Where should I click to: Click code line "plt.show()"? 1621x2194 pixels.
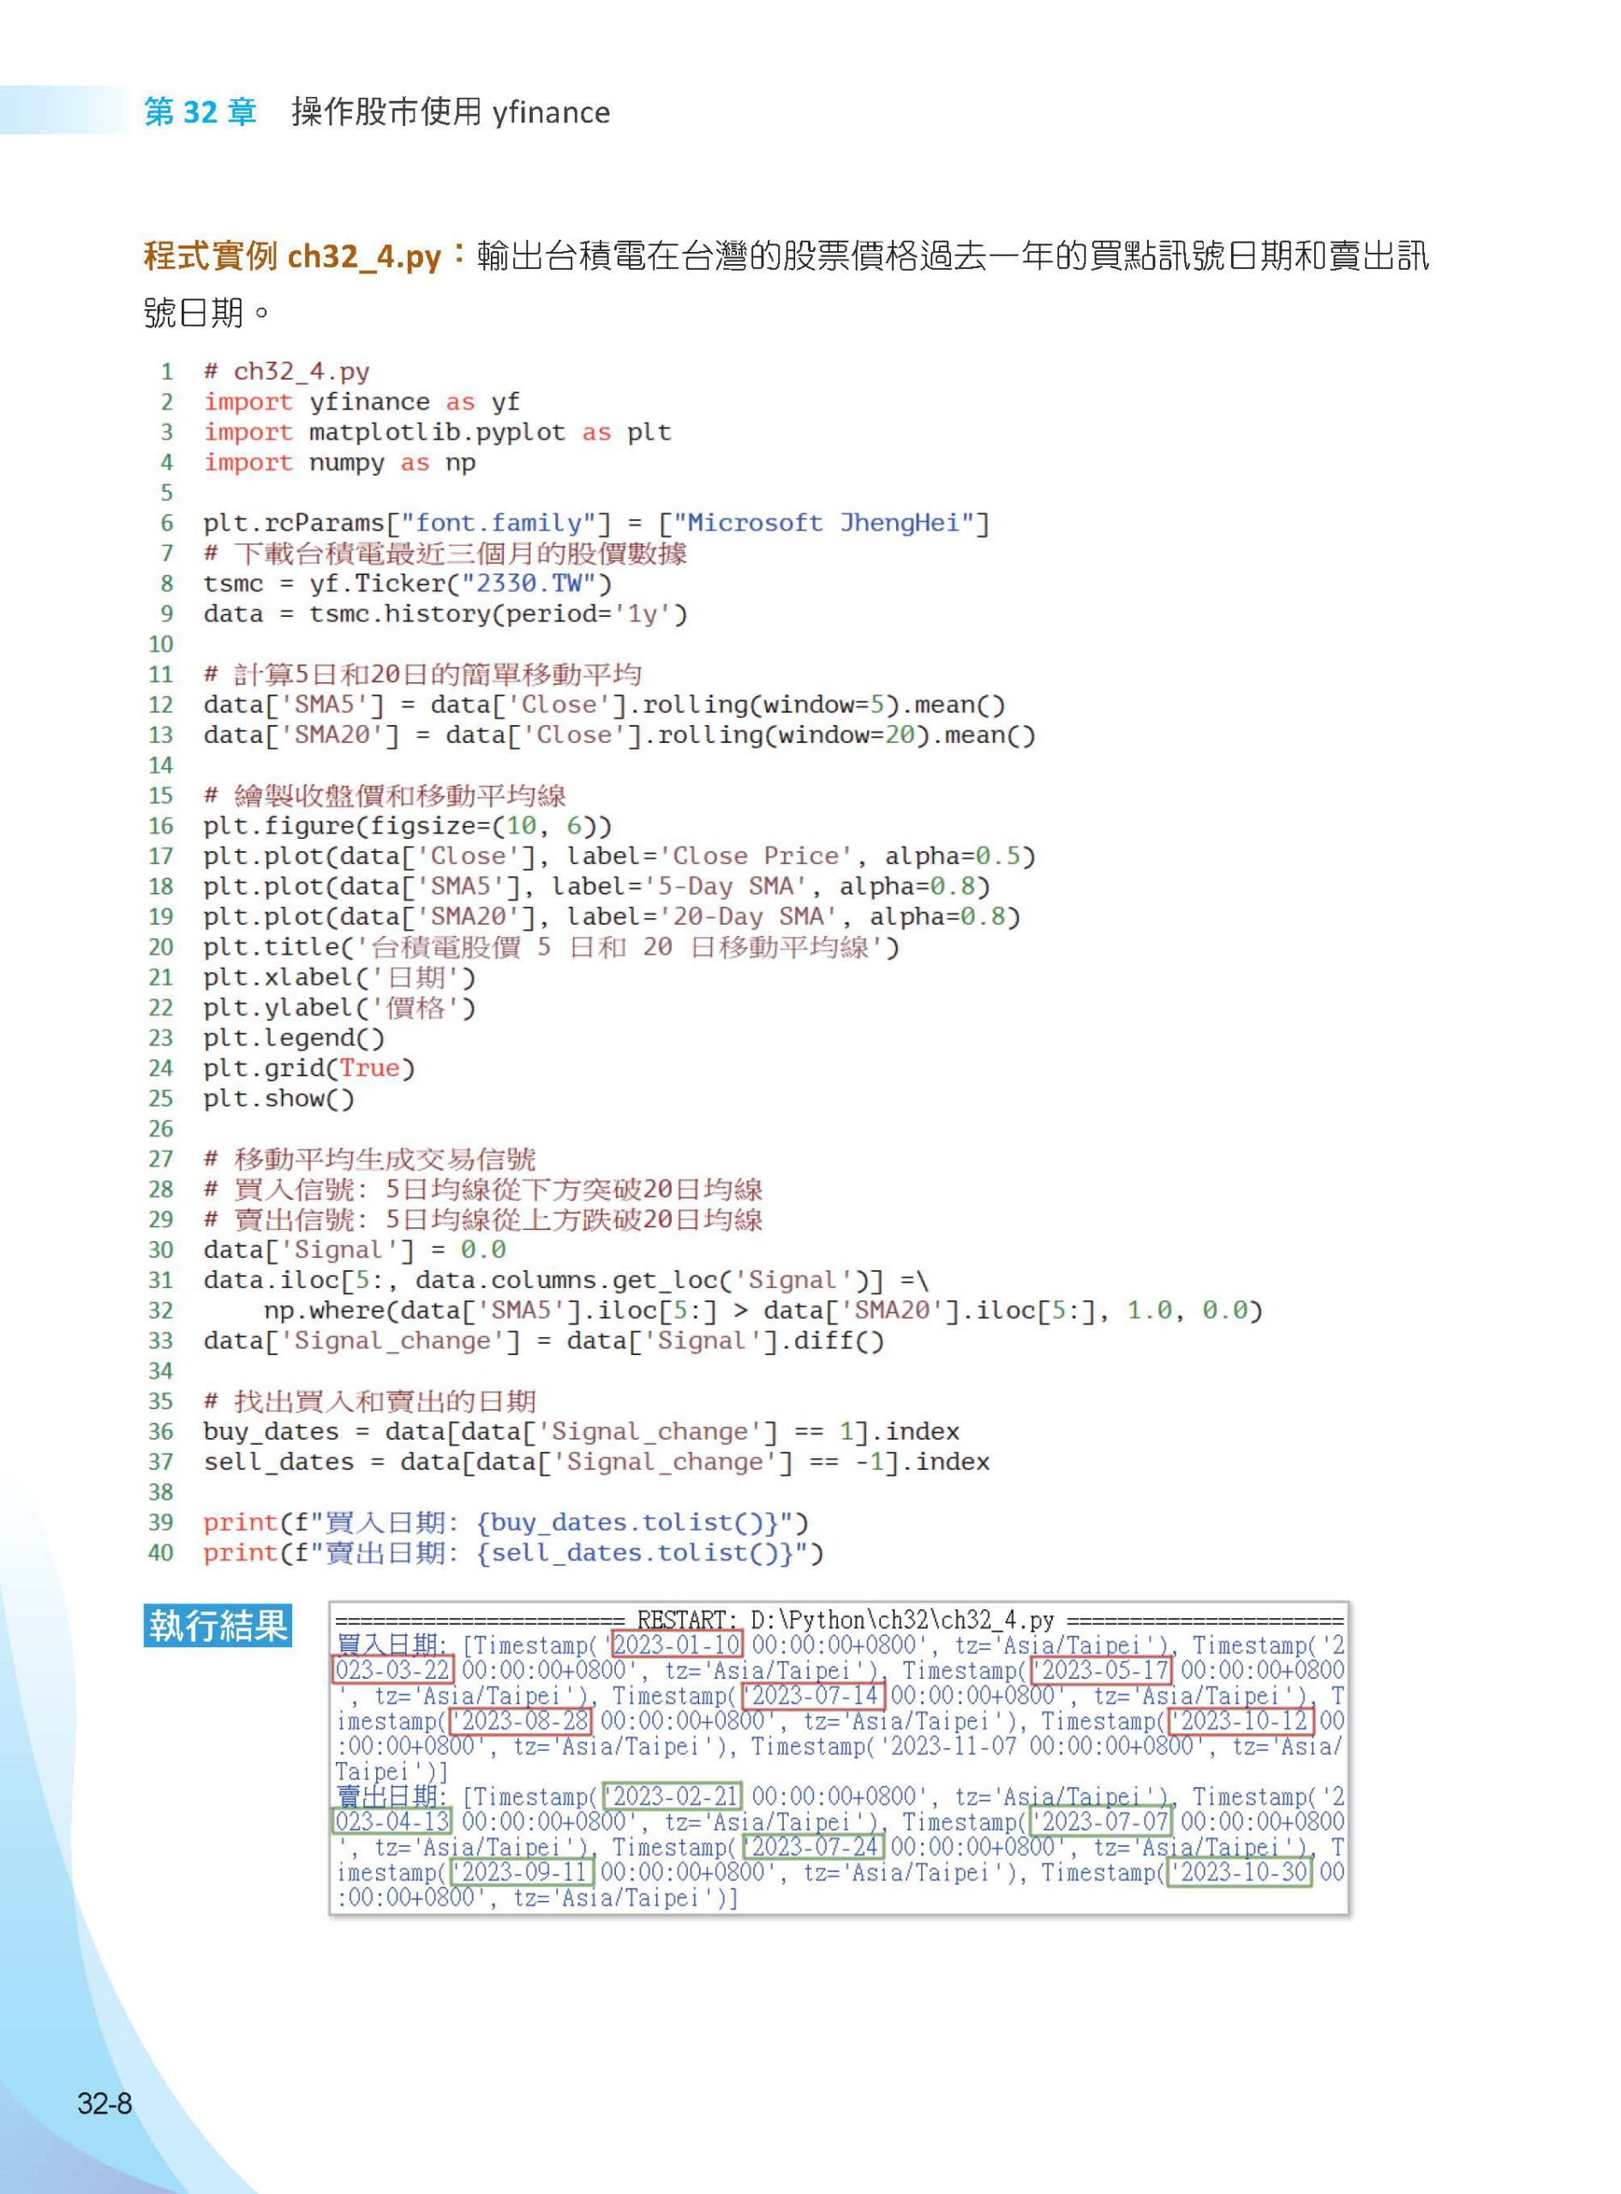(x=278, y=1099)
